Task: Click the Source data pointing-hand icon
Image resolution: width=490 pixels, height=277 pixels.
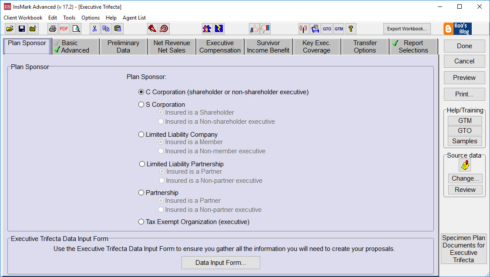Action: point(464,165)
